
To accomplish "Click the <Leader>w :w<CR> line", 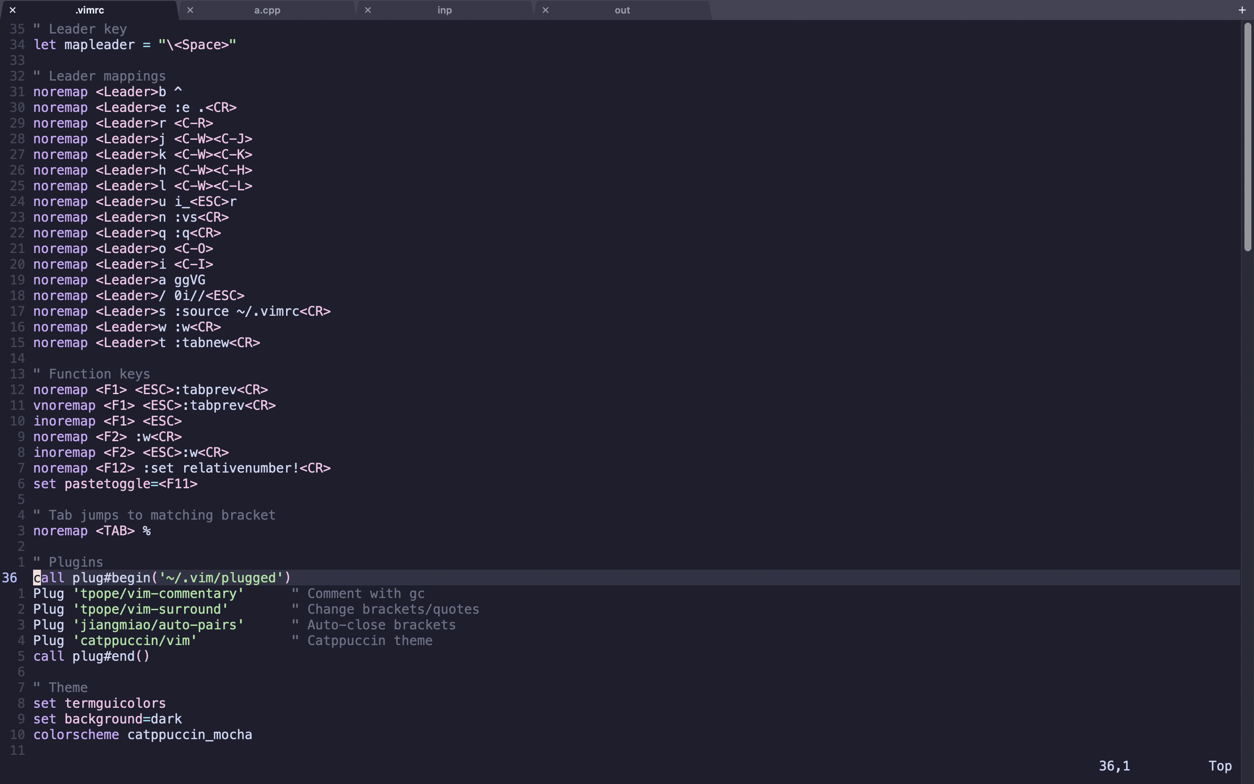I will pos(127,327).
